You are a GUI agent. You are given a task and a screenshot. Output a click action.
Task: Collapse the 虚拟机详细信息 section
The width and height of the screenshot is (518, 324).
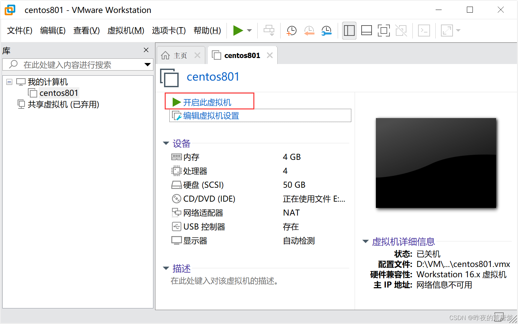point(366,241)
